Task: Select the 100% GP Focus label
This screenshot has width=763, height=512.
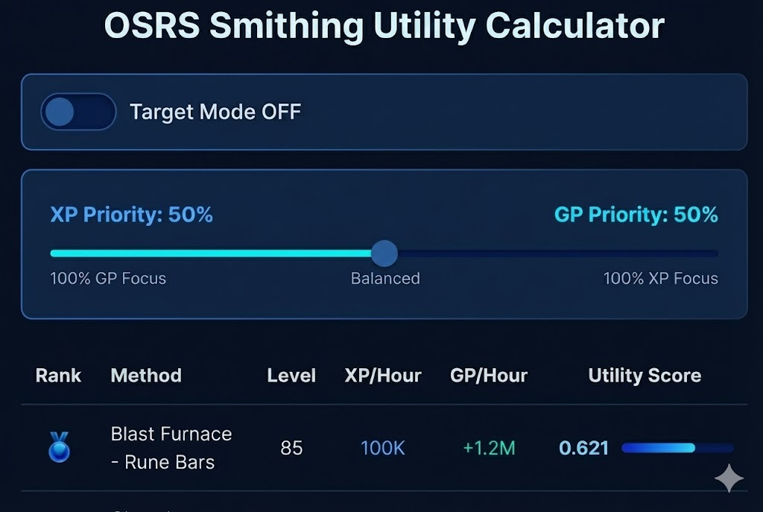Action: coord(109,278)
